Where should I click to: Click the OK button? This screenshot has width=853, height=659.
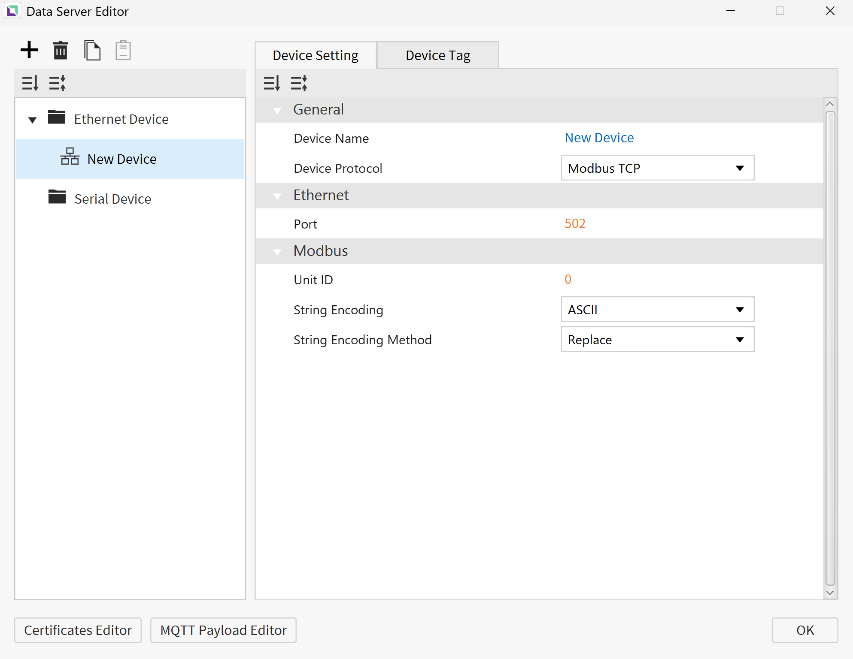[x=805, y=630]
